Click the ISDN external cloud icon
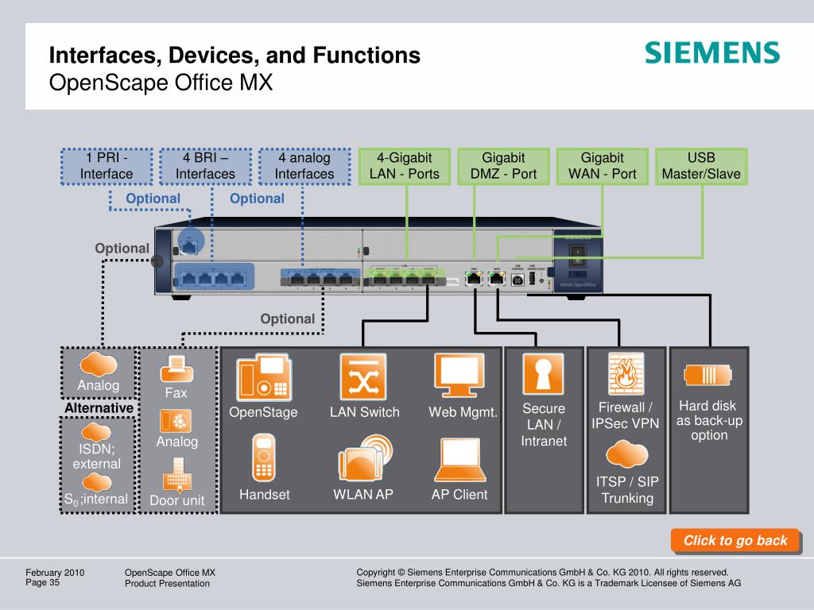Image resolution: width=814 pixels, height=610 pixels. [x=96, y=431]
